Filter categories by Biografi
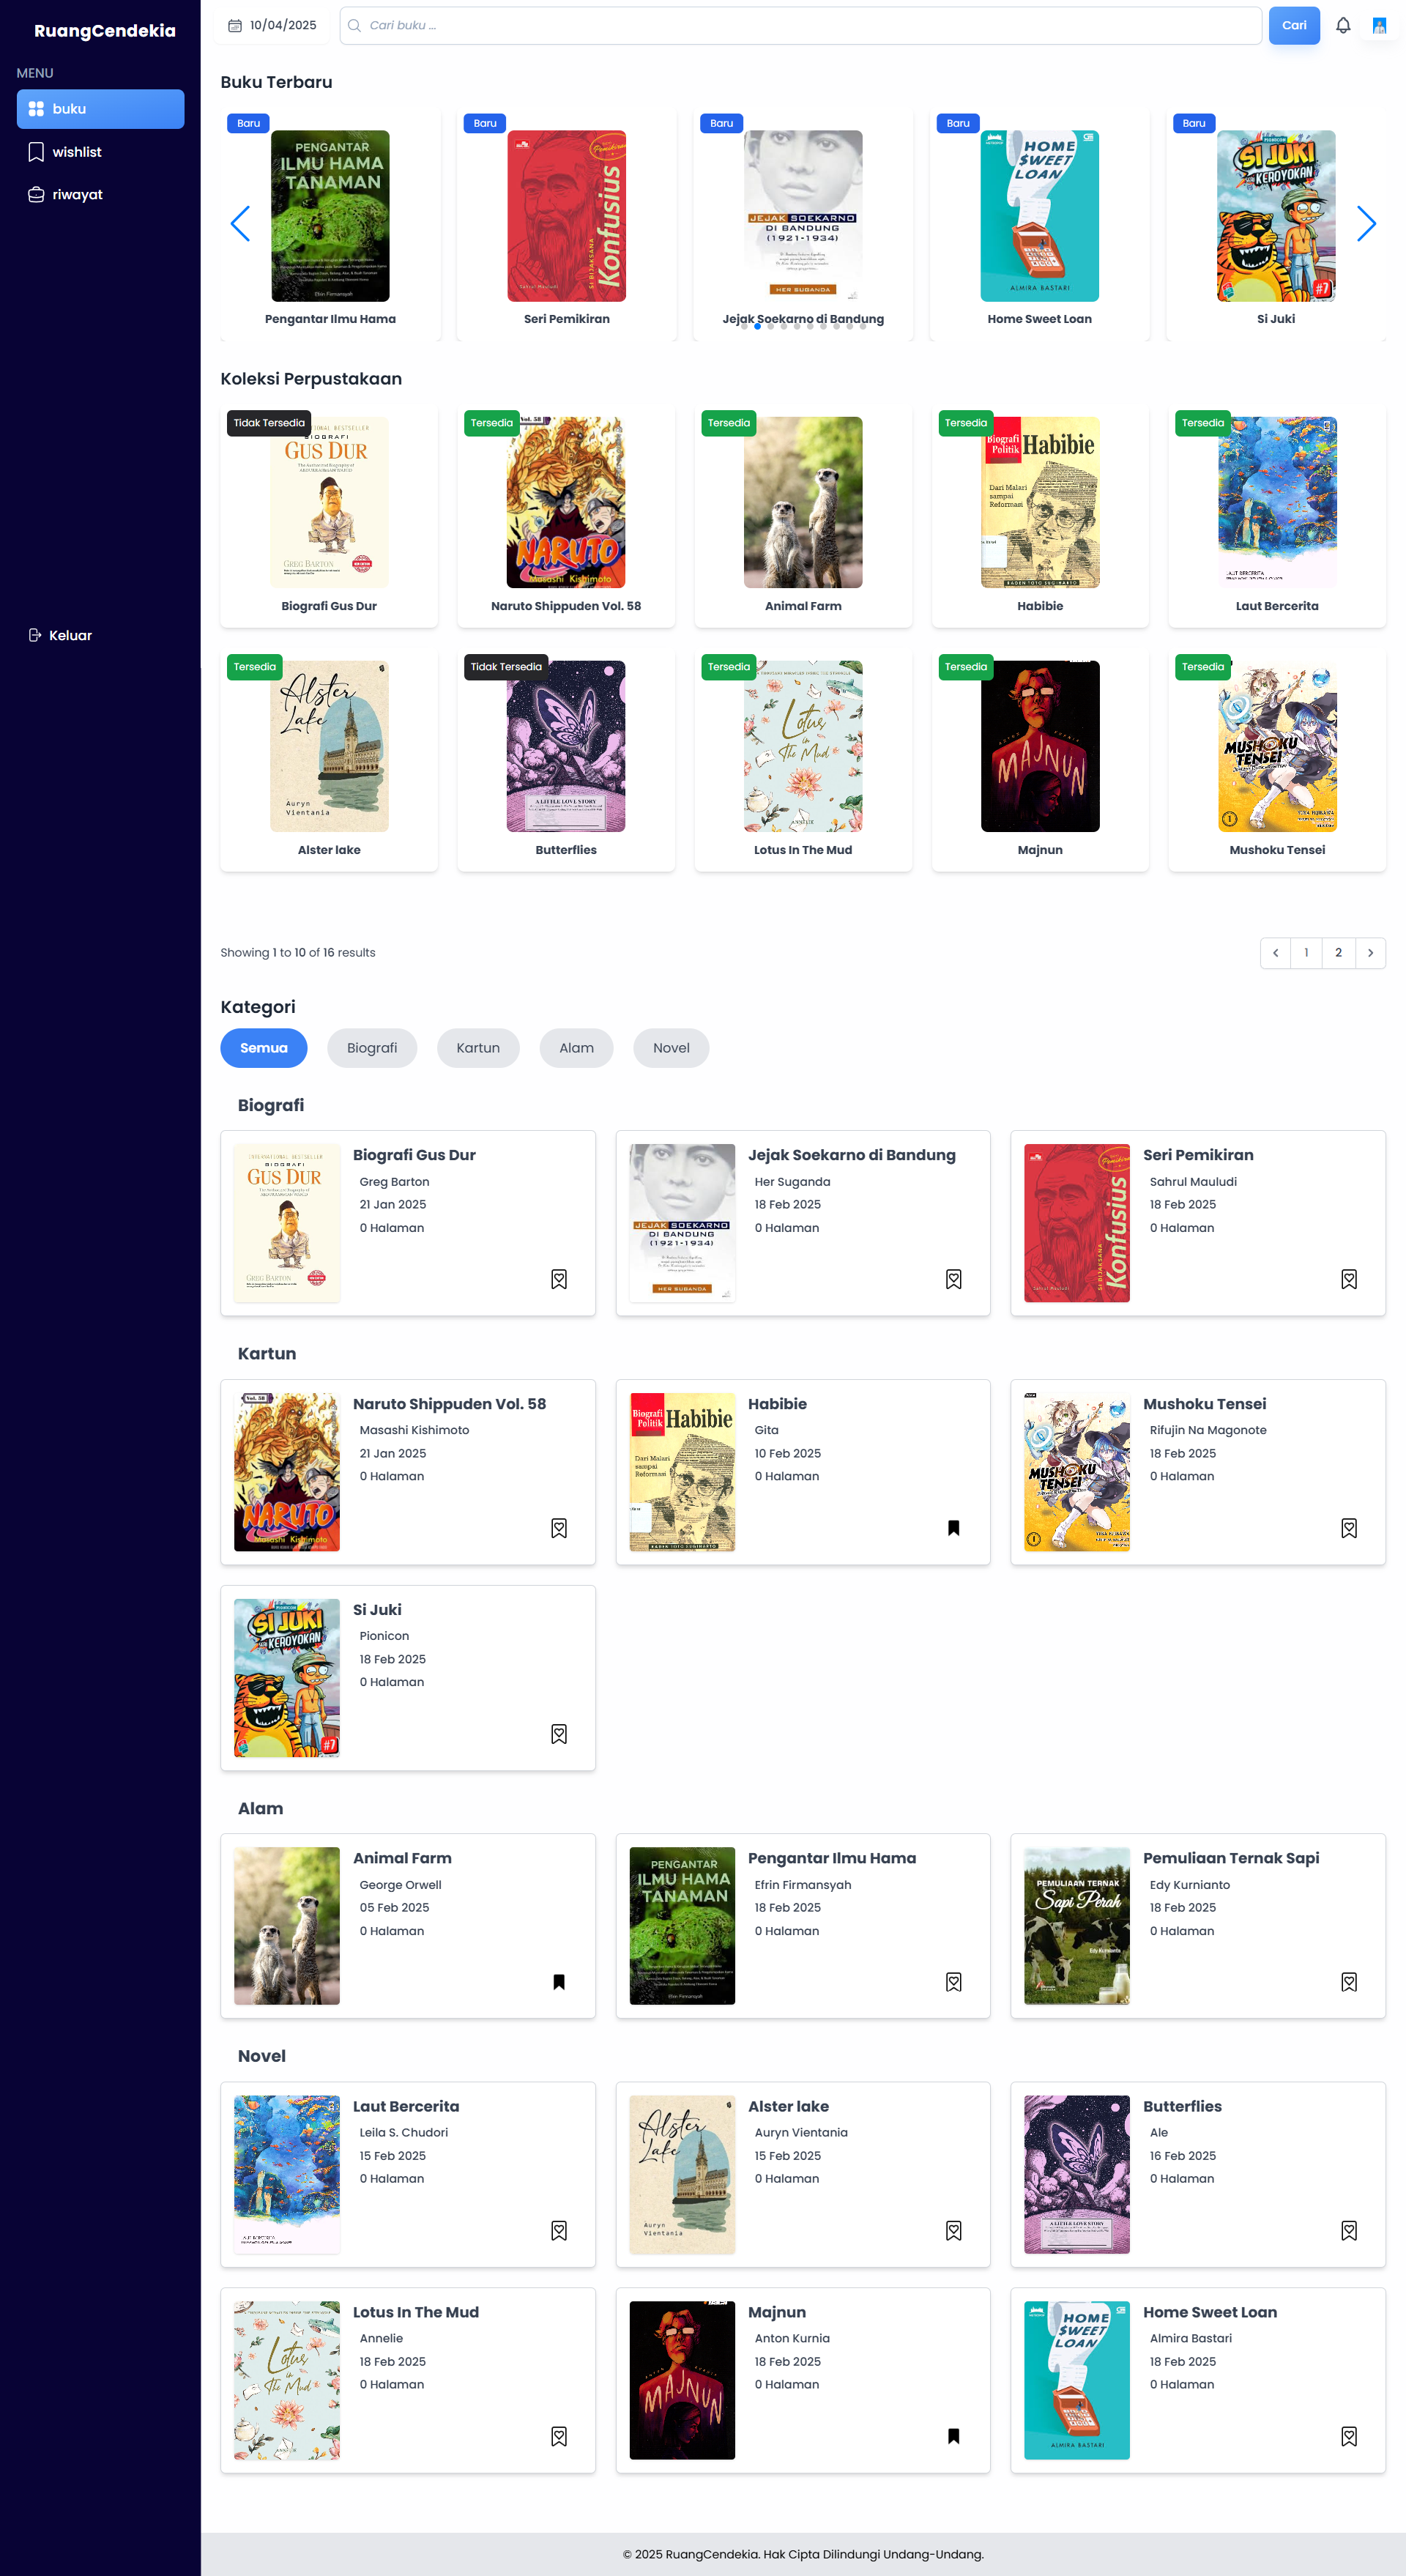This screenshot has width=1406, height=2576. tap(372, 1048)
